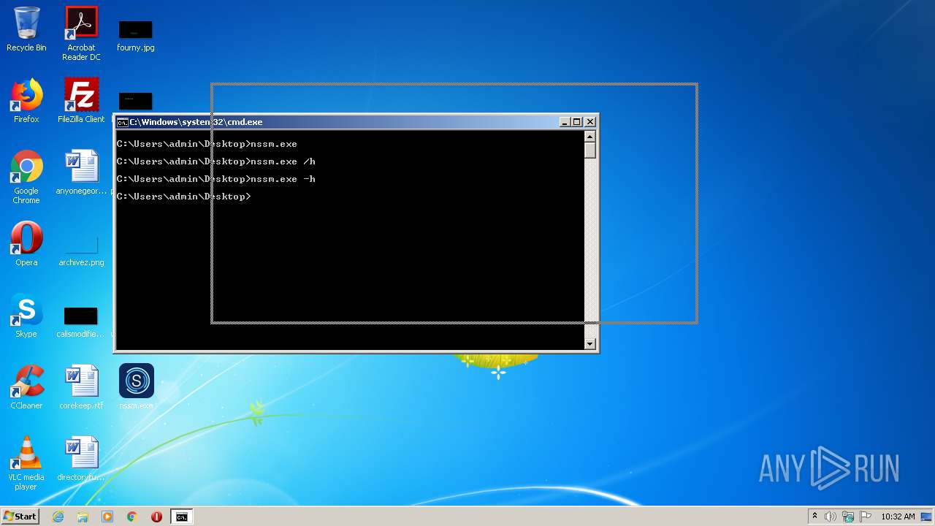Select the fourny.jpg file on desktop

(135, 35)
